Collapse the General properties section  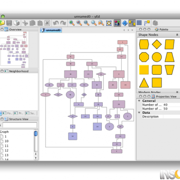(x=139, y=101)
